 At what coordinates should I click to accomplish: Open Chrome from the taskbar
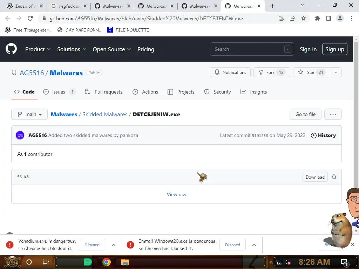coord(107,262)
